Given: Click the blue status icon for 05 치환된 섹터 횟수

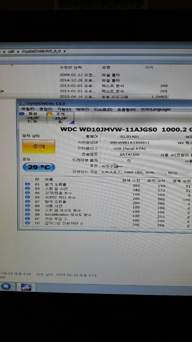Looking at the screenshot, I should pyautogui.click(x=27, y=197).
